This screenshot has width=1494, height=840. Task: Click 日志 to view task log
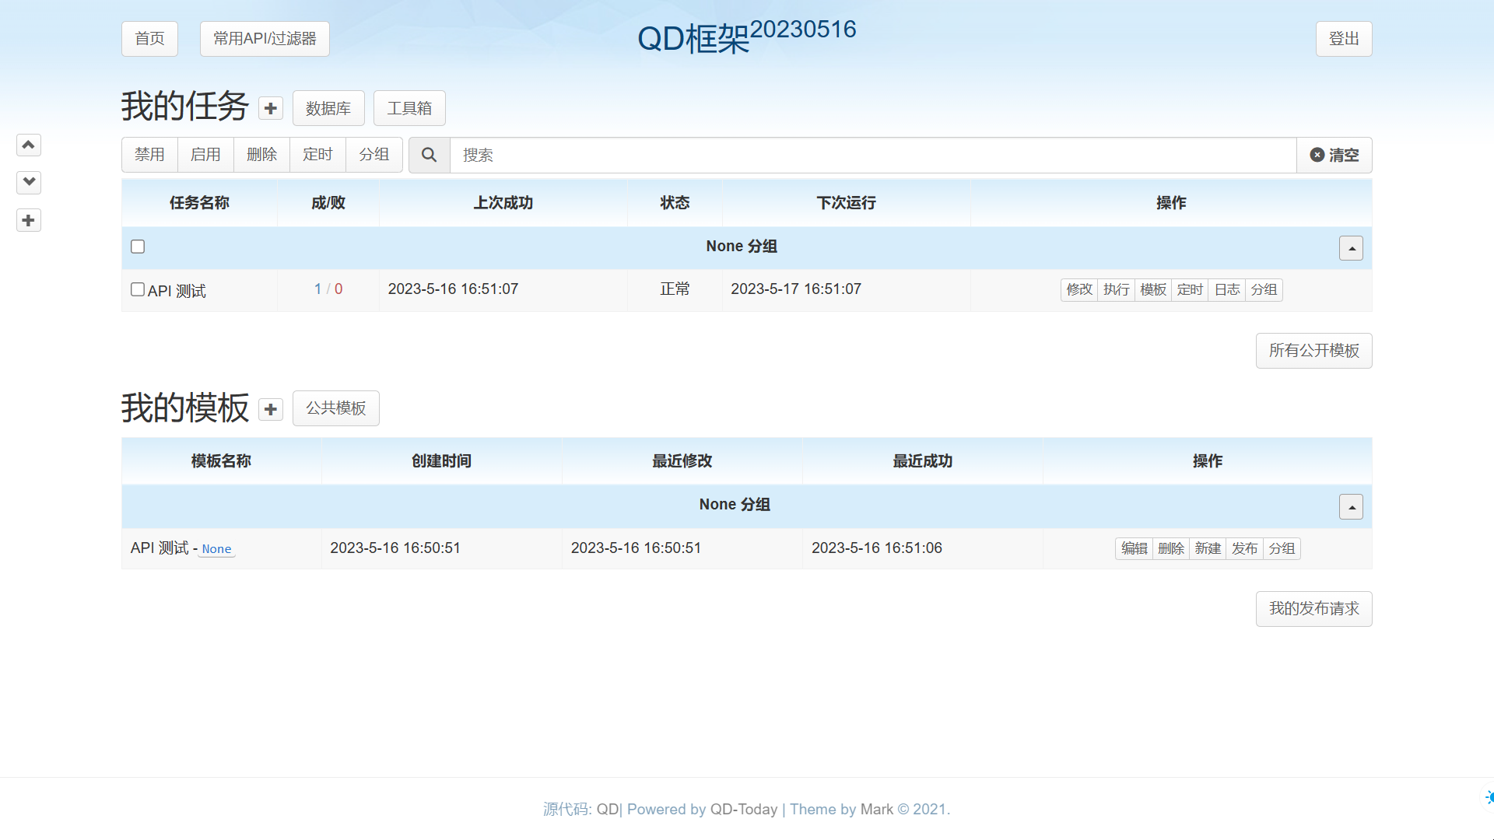(x=1226, y=289)
